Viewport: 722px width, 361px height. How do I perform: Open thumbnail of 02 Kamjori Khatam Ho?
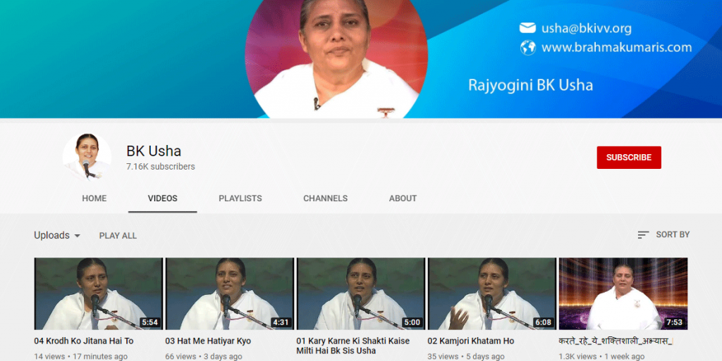coord(491,293)
